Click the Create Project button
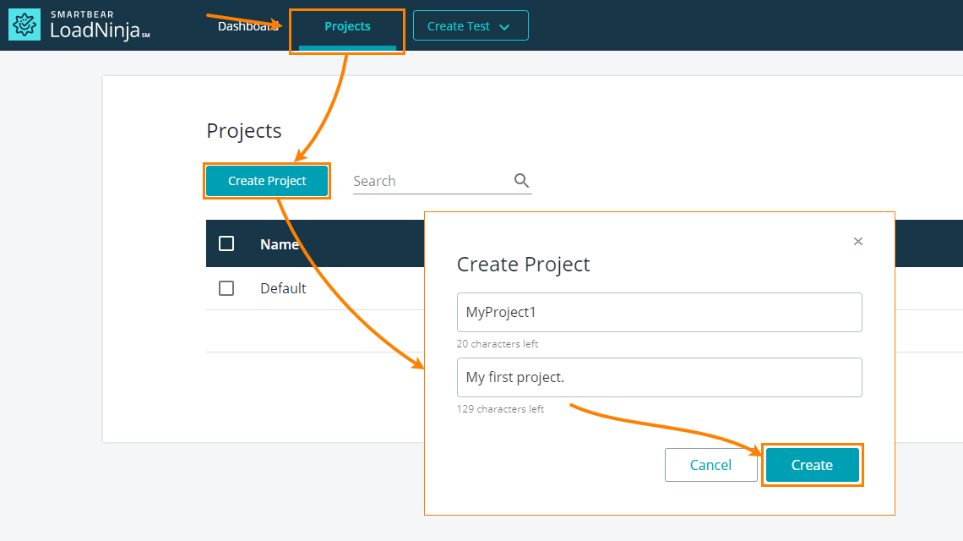 coord(267,181)
